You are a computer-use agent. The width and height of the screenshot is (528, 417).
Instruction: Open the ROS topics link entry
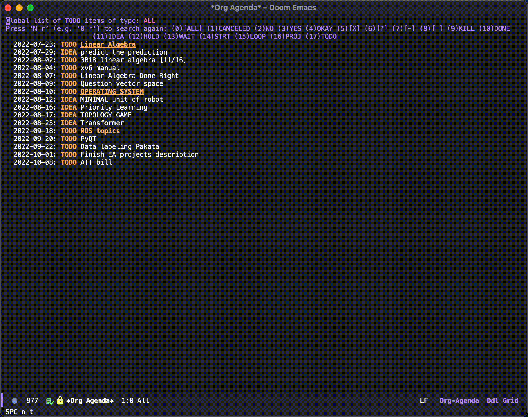coord(100,131)
